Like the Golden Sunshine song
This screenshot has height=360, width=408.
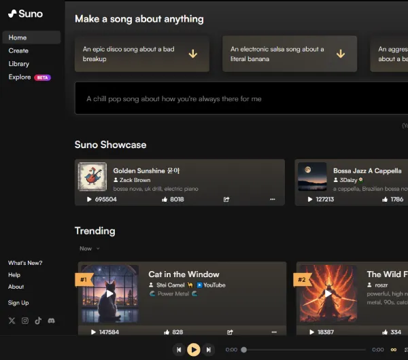164,200
